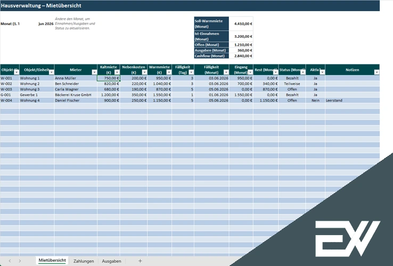Select the due date cell 01.06.2026
Screen dimensions: 393x266
[211, 95]
